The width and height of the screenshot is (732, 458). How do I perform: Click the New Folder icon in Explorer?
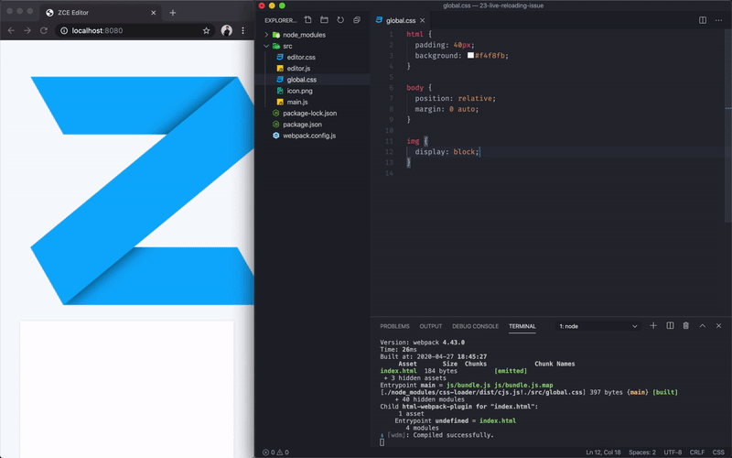pos(324,20)
